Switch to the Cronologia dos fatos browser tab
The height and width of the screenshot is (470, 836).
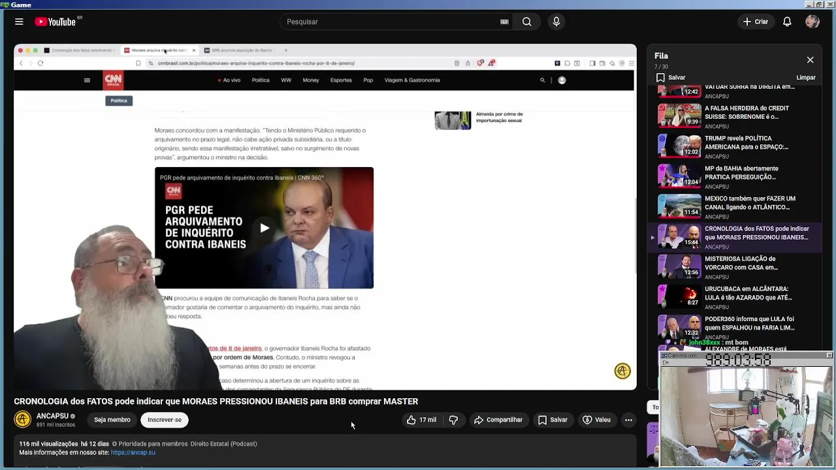pyautogui.click(x=79, y=50)
